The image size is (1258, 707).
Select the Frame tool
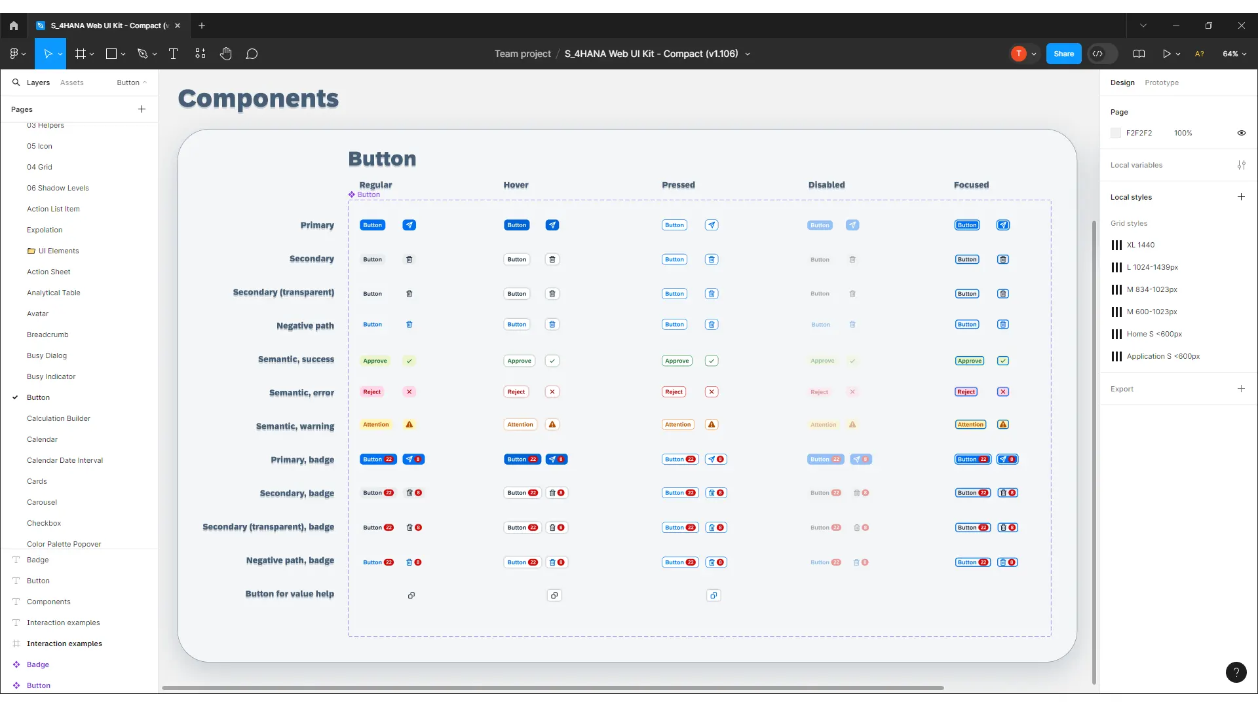(x=81, y=54)
